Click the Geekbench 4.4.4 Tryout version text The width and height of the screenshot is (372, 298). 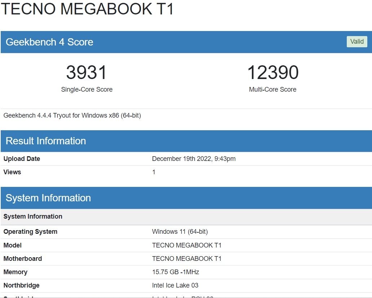point(72,115)
